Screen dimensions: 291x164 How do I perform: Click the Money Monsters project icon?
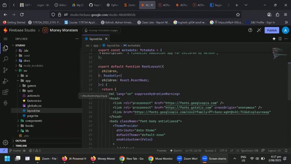pyautogui.click(x=45, y=30)
